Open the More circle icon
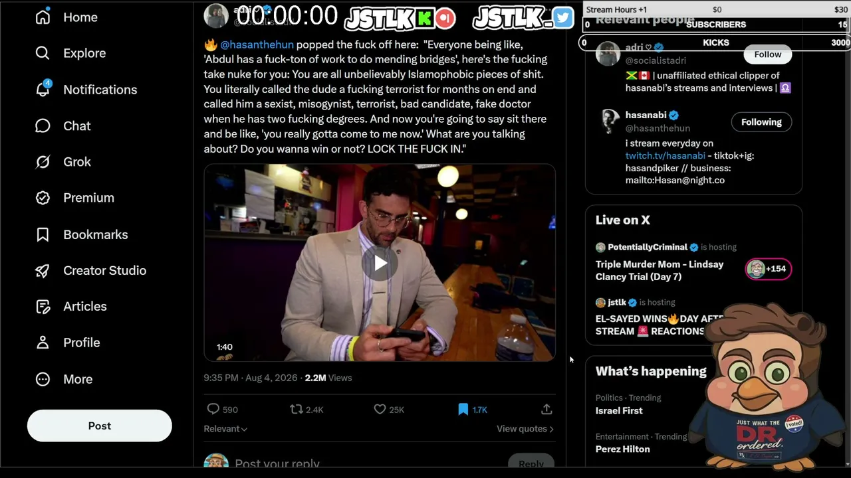 (43, 379)
